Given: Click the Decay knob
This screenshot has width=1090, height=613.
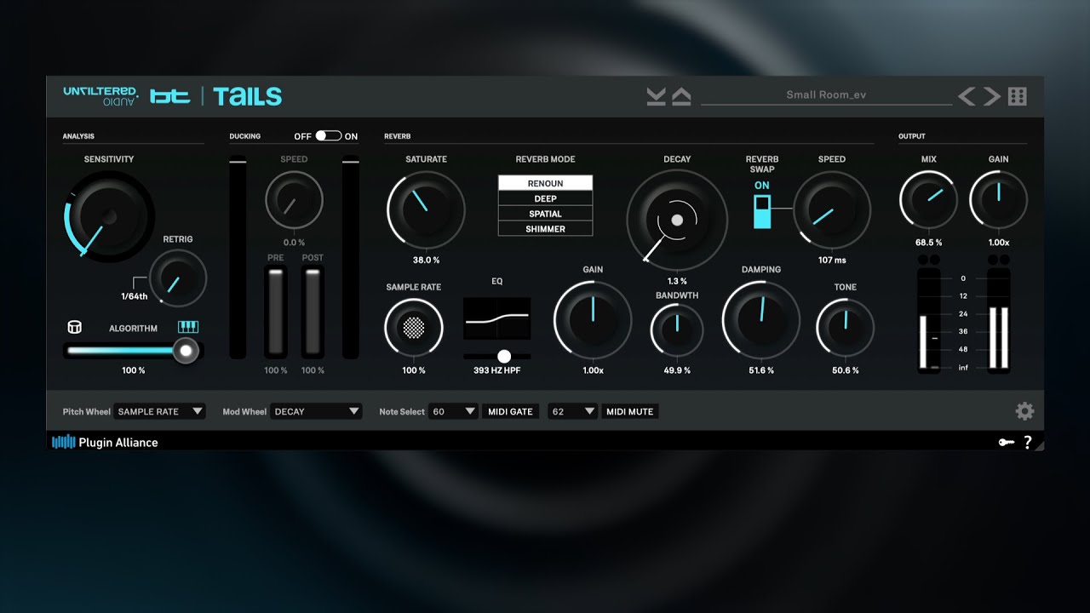Looking at the screenshot, I should pyautogui.click(x=677, y=220).
